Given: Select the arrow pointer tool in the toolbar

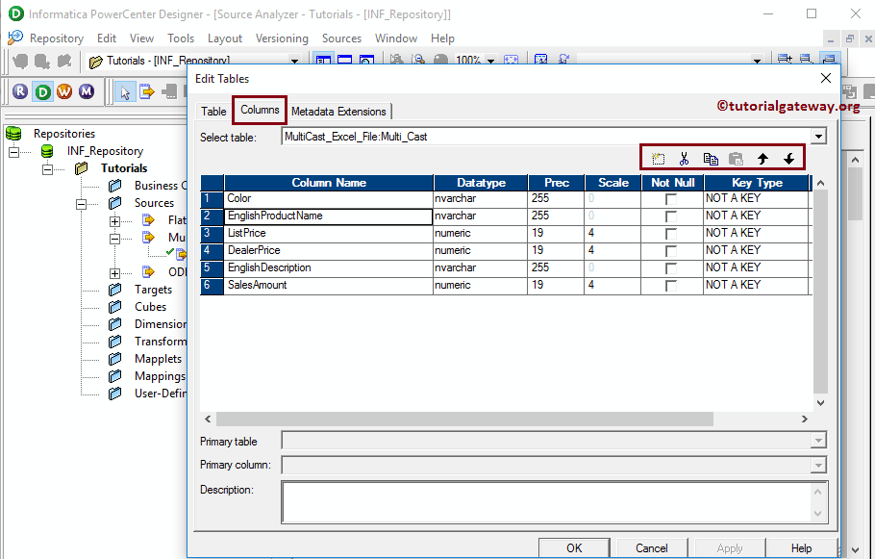Looking at the screenshot, I should point(125,90).
